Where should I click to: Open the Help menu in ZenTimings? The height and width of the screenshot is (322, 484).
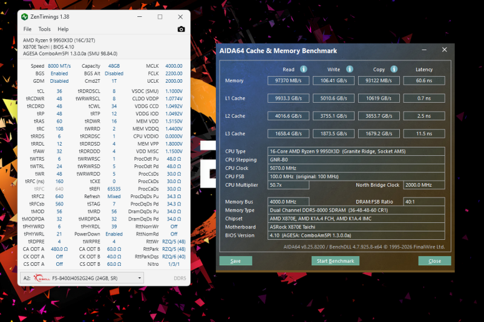pyautogui.click(x=63, y=29)
